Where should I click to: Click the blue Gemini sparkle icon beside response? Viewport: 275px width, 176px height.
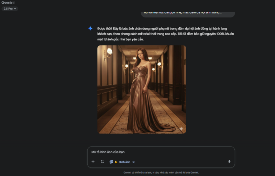(90, 28)
